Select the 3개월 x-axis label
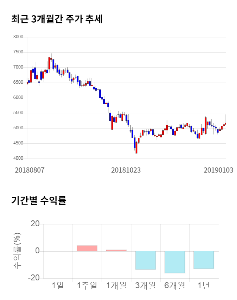The image size is (237, 300). [x=146, y=286]
